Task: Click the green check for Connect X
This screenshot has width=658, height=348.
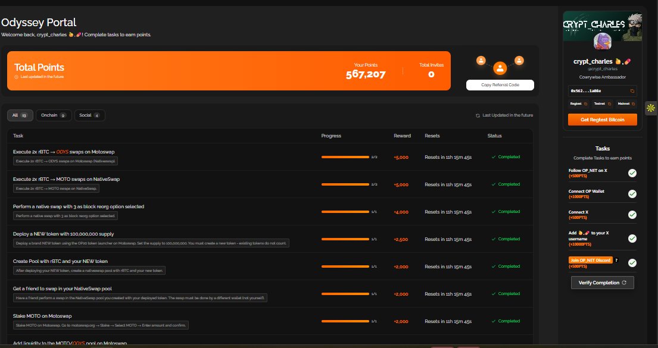Action: [632, 215]
